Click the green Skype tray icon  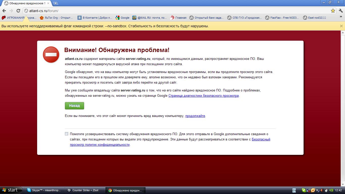304,190
